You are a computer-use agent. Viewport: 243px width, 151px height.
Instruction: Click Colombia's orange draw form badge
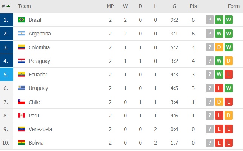pos(219,47)
